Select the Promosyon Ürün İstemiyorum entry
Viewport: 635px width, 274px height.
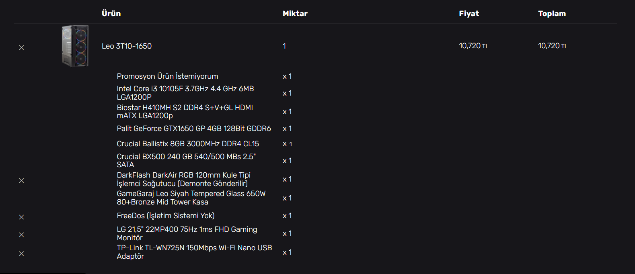[x=167, y=76]
